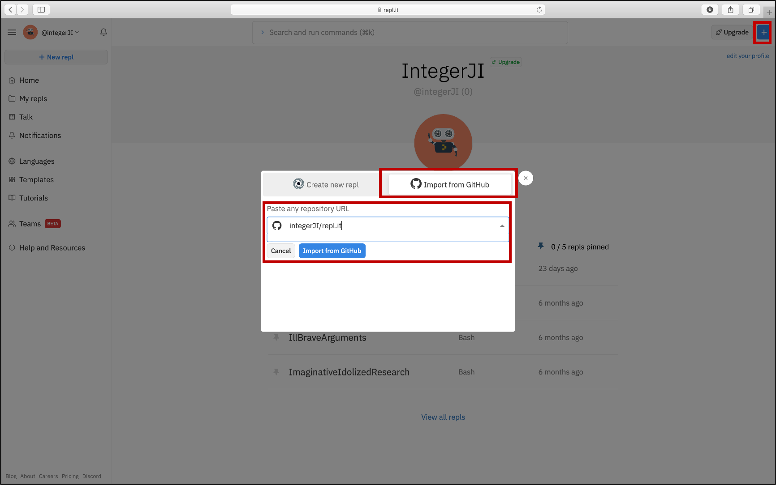The image size is (776, 485).
Task: Open the hamburger sidebar menu
Action: tap(12, 32)
